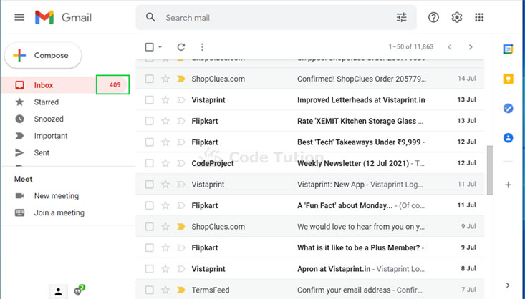Star the Flipkart Plus Member email

(x=165, y=247)
